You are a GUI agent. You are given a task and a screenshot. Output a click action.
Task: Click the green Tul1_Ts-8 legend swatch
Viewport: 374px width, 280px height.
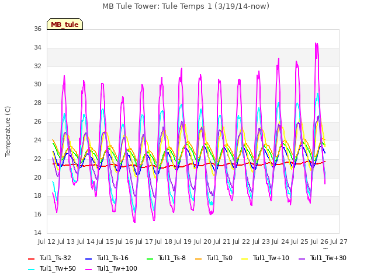[x=150, y=259]
